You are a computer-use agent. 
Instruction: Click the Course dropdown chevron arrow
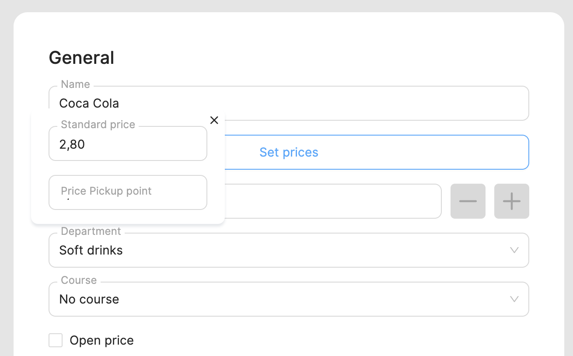(514, 299)
